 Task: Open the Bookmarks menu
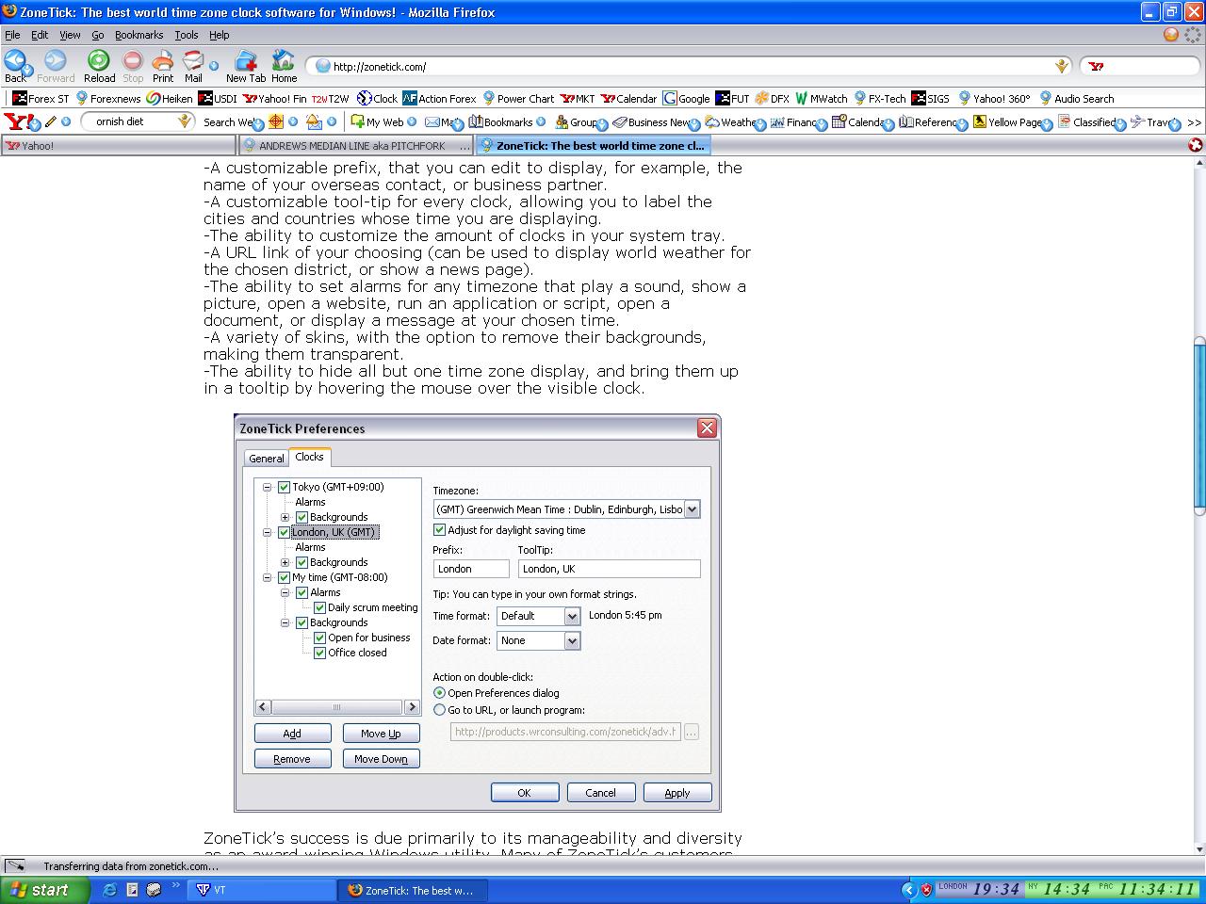(139, 35)
